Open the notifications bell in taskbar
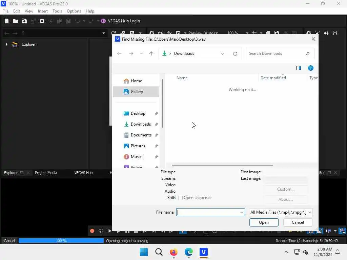The width and height of the screenshot is (347, 260). pos(338,252)
